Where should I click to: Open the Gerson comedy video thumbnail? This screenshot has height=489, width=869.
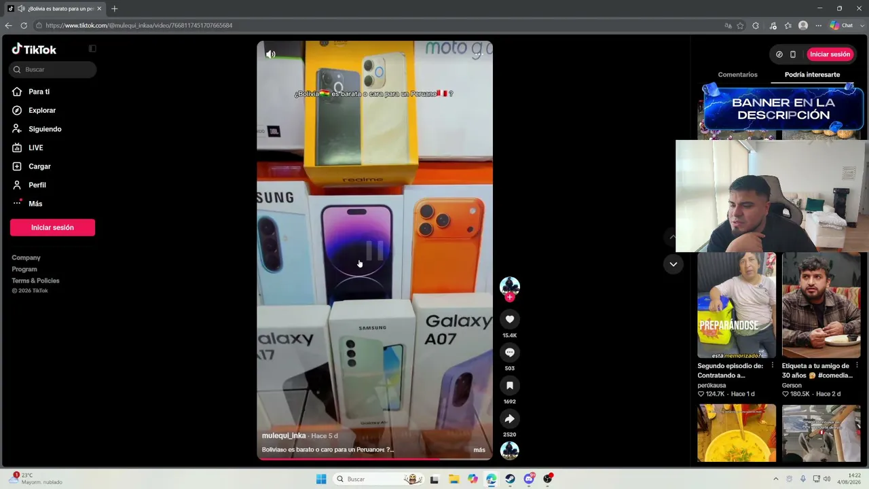click(821, 305)
